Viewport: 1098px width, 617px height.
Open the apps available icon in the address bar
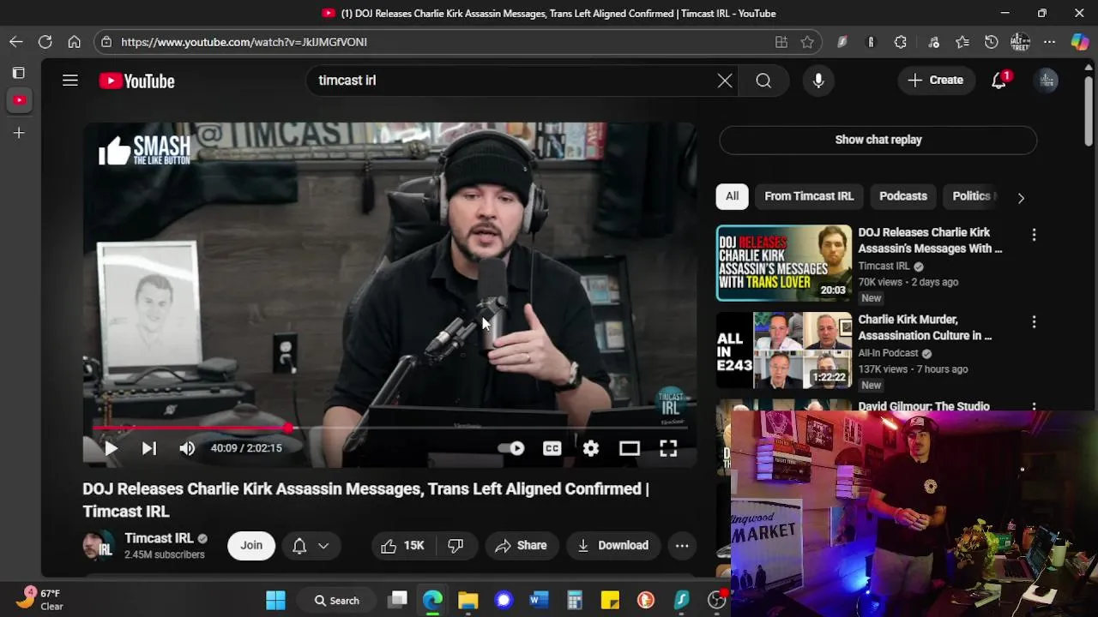click(781, 42)
